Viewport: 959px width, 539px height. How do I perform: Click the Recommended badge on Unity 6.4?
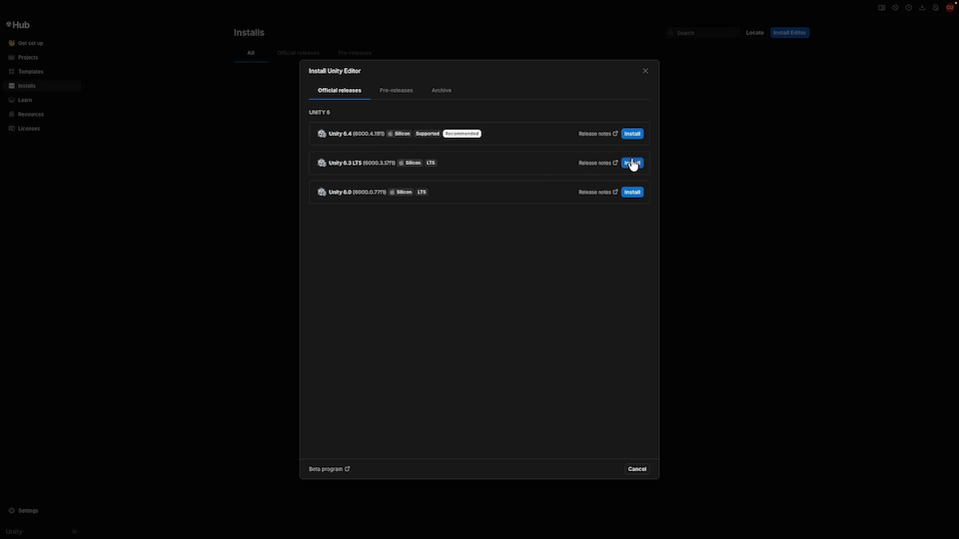tap(462, 133)
